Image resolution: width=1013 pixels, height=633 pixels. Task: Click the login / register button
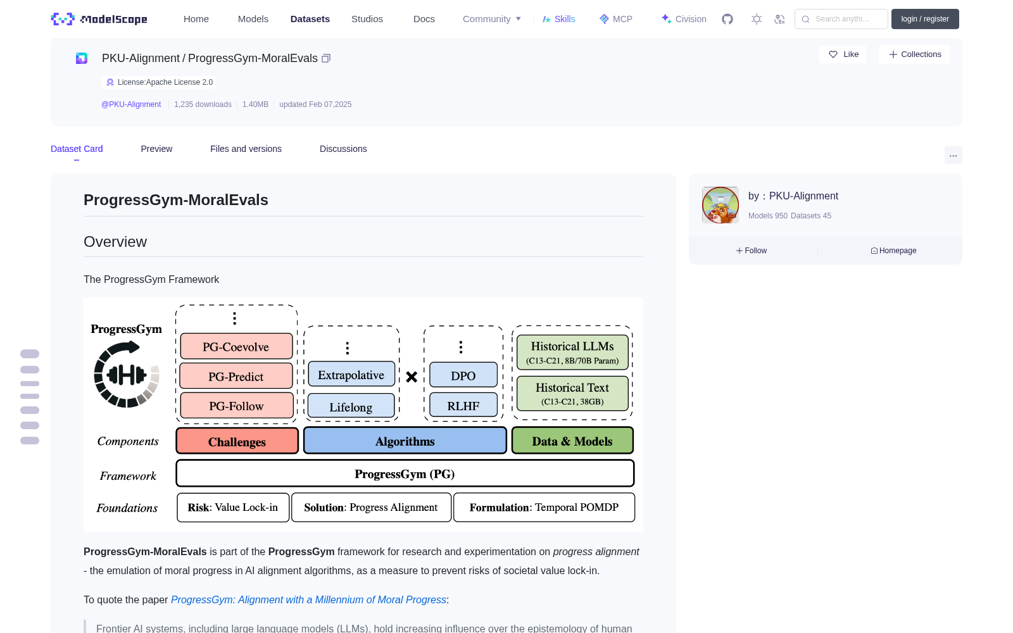[925, 19]
